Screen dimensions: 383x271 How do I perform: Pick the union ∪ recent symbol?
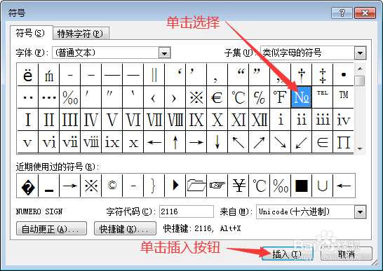click(x=322, y=186)
